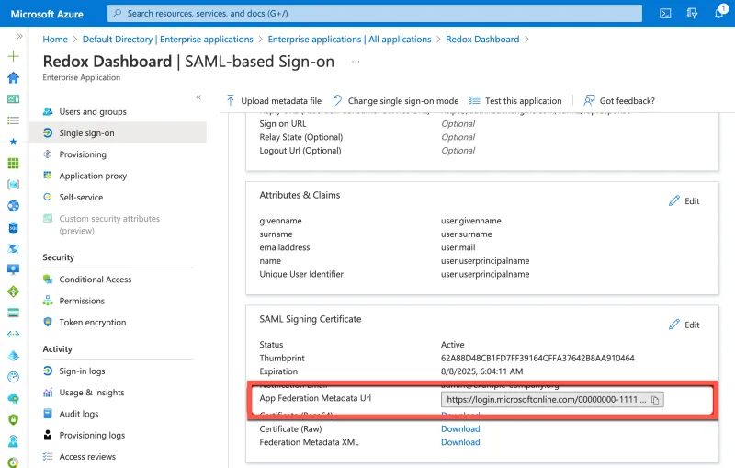Open the Monitor gauge icon
The width and height of the screenshot is (735, 468).
14,377
